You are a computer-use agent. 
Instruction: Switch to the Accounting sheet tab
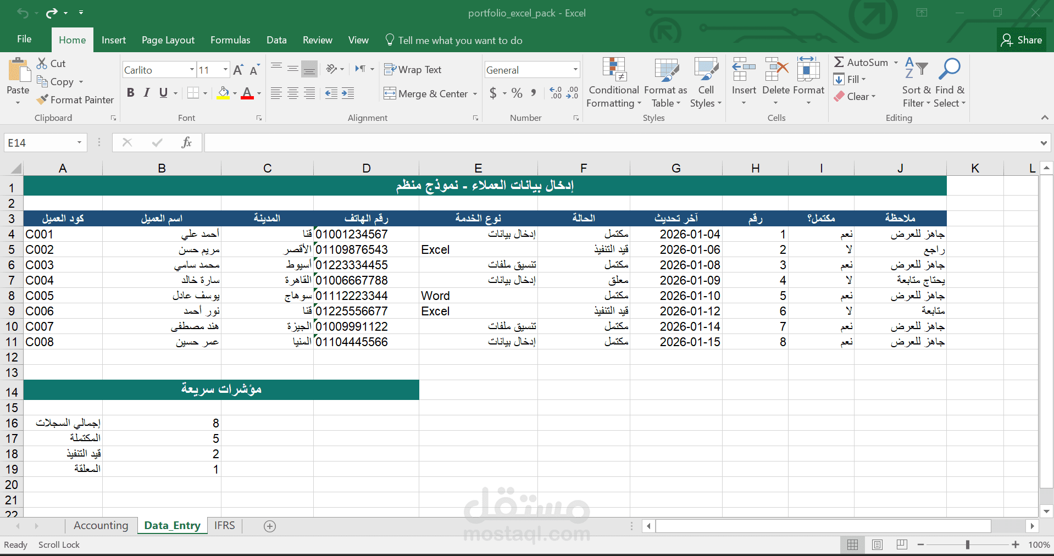[x=101, y=526]
